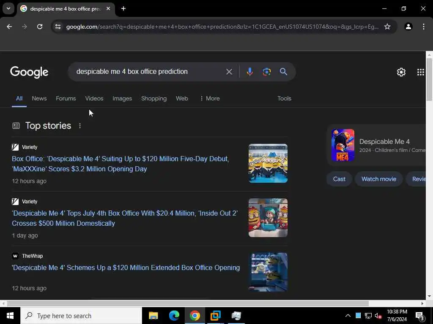Click the vertical page scrollbar thumb

tap(429, 79)
